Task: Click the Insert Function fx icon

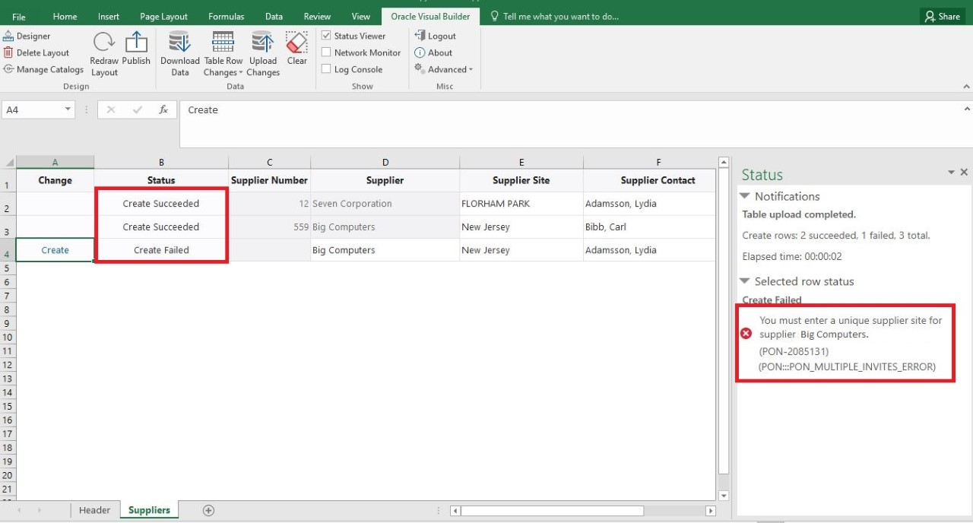Action: (163, 109)
